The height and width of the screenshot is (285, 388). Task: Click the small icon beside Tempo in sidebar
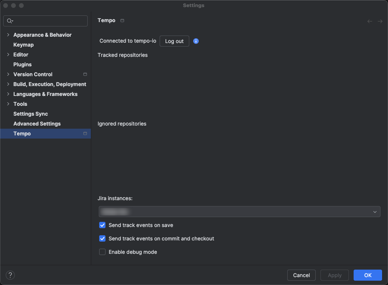(85, 133)
